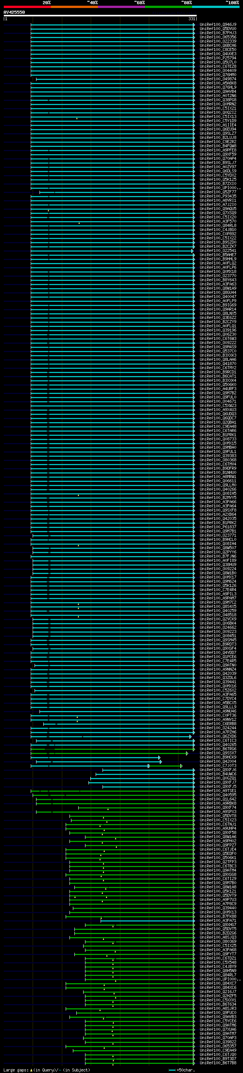Select label UniRef100_A9SPX3
The height and width of the screenshot is (1073, 243).
(x=218, y=812)
